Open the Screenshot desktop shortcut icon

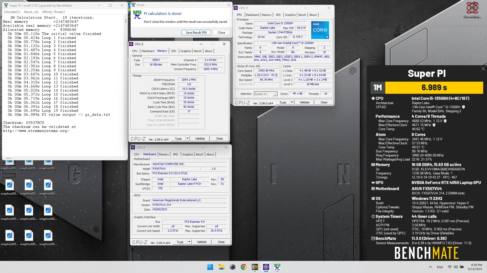(472, 10)
